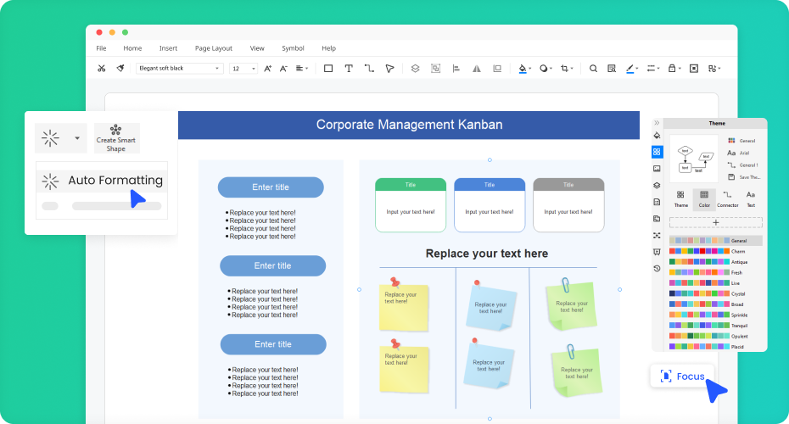
Task: Open the Image sidebar icon
Action: click(657, 169)
